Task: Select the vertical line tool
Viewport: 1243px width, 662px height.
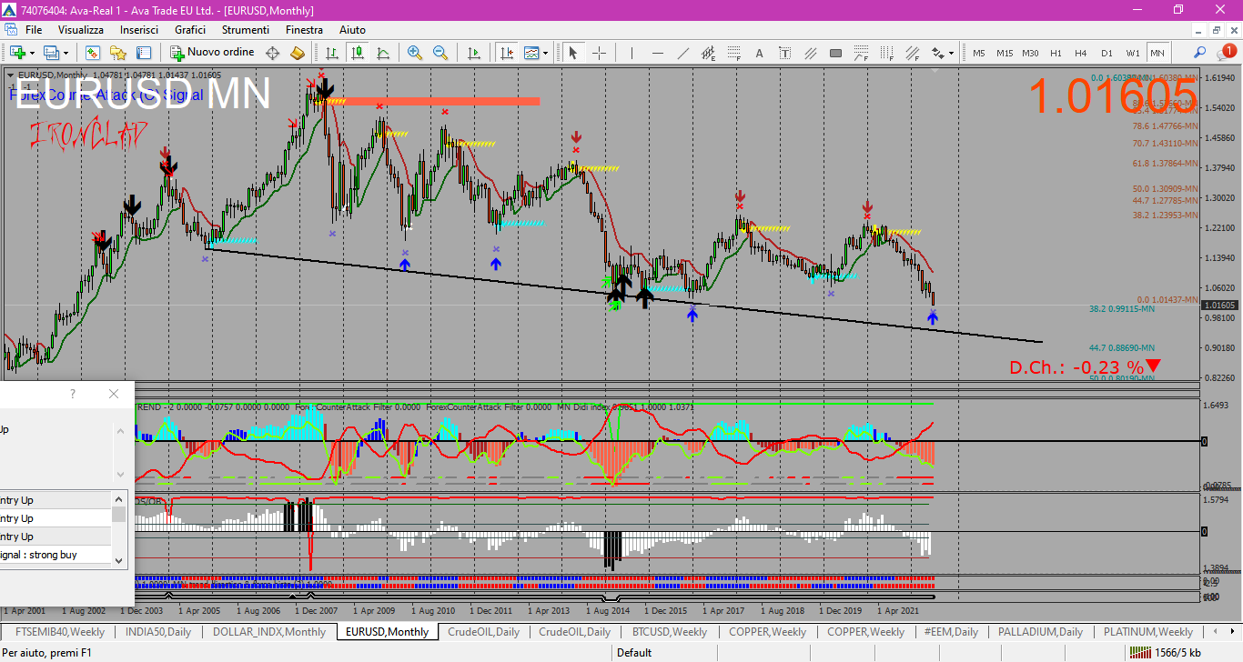Action: click(x=632, y=53)
